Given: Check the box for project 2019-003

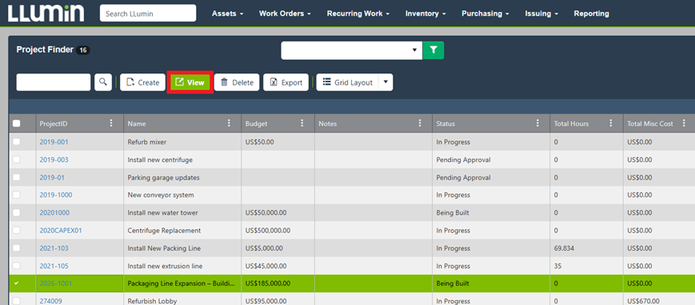Looking at the screenshot, I should pyautogui.click(x=17, y=160).
